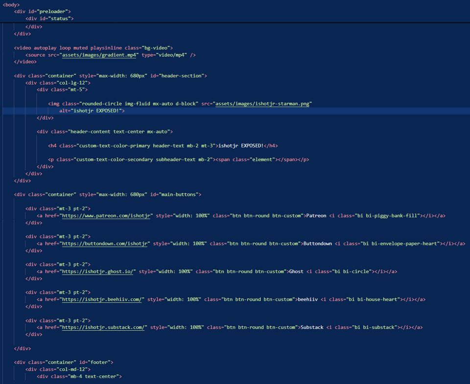Follow the ishotjr.beehiiv.com link

pyautogui.click(x=102, y=299)
